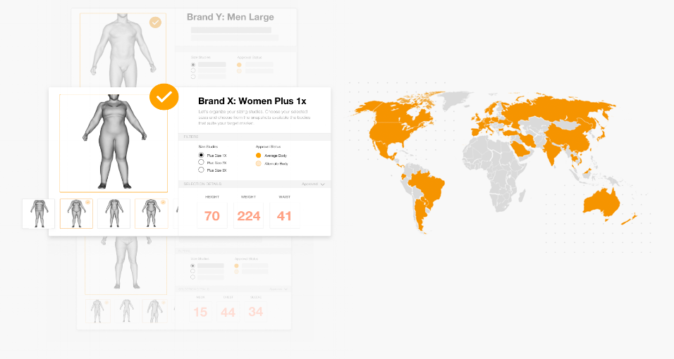The width and height of the screenshot is (674, 359).
Task: Click the Waist value box showing 41
Action: [x=285, y=215]
